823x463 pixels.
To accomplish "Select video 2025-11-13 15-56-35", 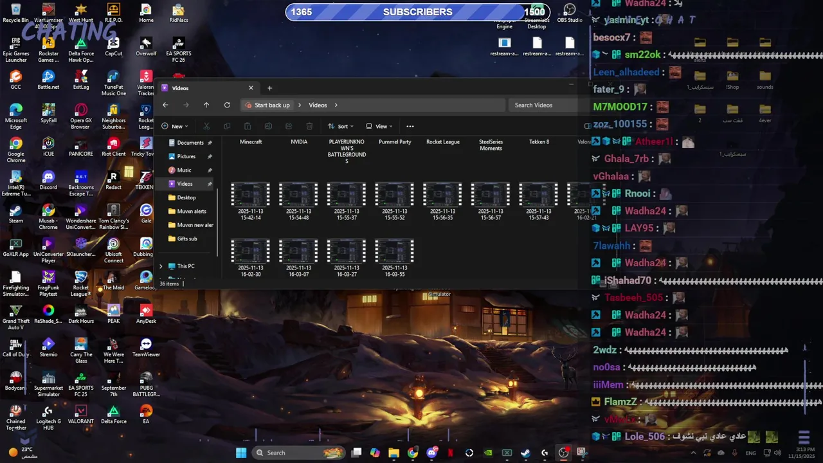I will pyautogui.click(x=442, y=201).
